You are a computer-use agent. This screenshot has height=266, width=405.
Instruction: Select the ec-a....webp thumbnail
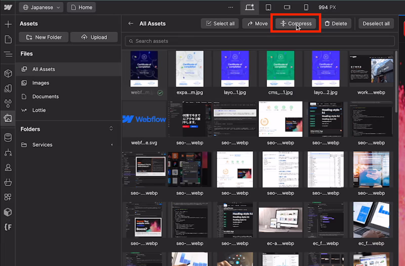pos(280,220)
